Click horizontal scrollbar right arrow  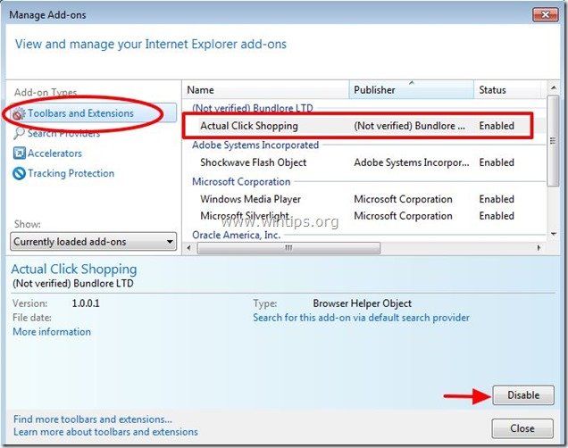click(x=539, y=248)
